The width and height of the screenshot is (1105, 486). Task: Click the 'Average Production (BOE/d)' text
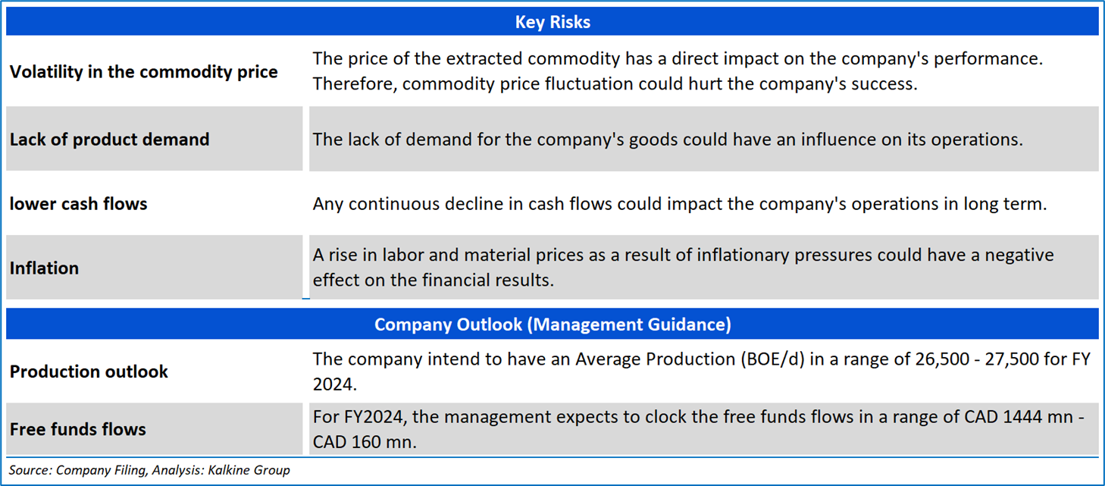pos(690,359)
